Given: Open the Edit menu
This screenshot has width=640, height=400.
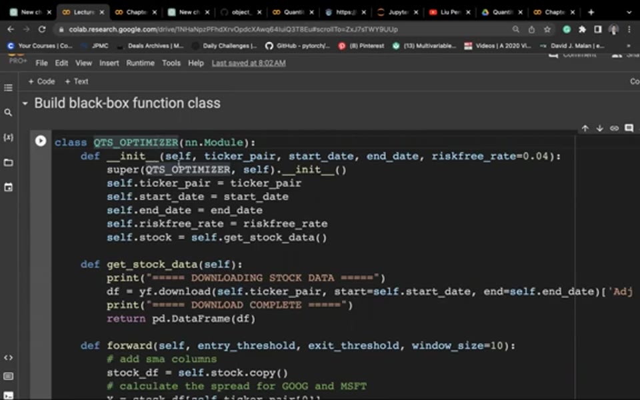Looking at the screenshot, I should 61,63.
